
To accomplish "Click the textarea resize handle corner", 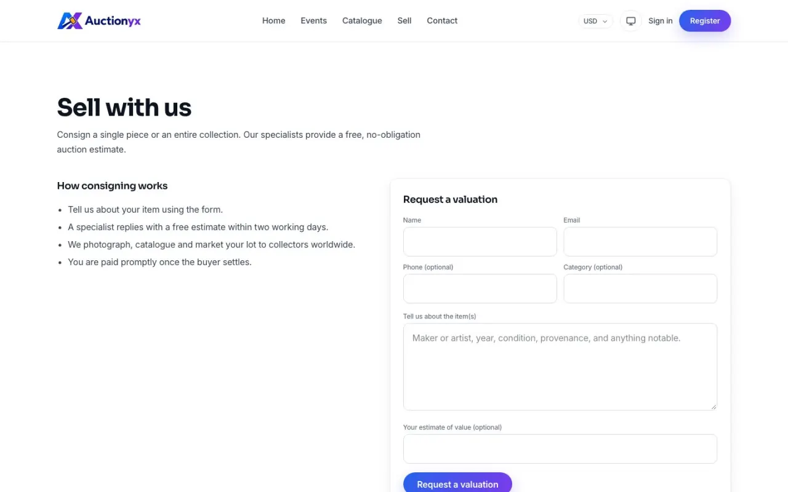I will [x=714, y=407].
